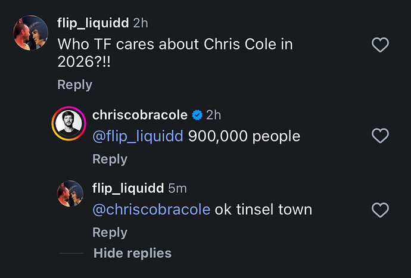Image resolution: width=411 pixels, height=278 pixels.
Task: Tap the blue @chriscobracole mention
Action: (x=151, y=210)
